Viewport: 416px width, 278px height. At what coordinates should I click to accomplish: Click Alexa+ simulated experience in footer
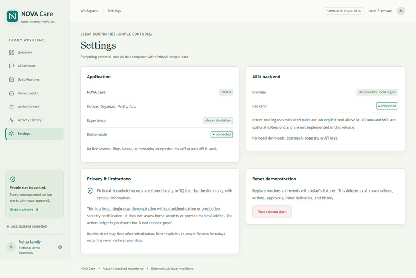coord(123,269)
